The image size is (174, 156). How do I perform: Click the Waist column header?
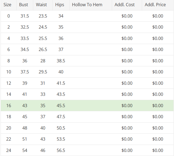click(41, 5)
